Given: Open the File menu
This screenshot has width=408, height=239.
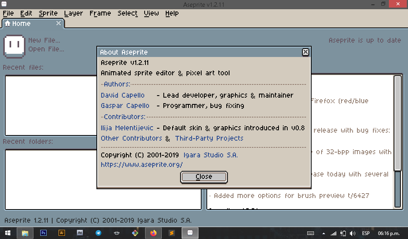Looking at the screenshot, I should pos(8,13).
